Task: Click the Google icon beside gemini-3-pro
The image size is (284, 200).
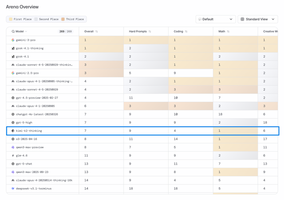Action: (x=13, y=40)
